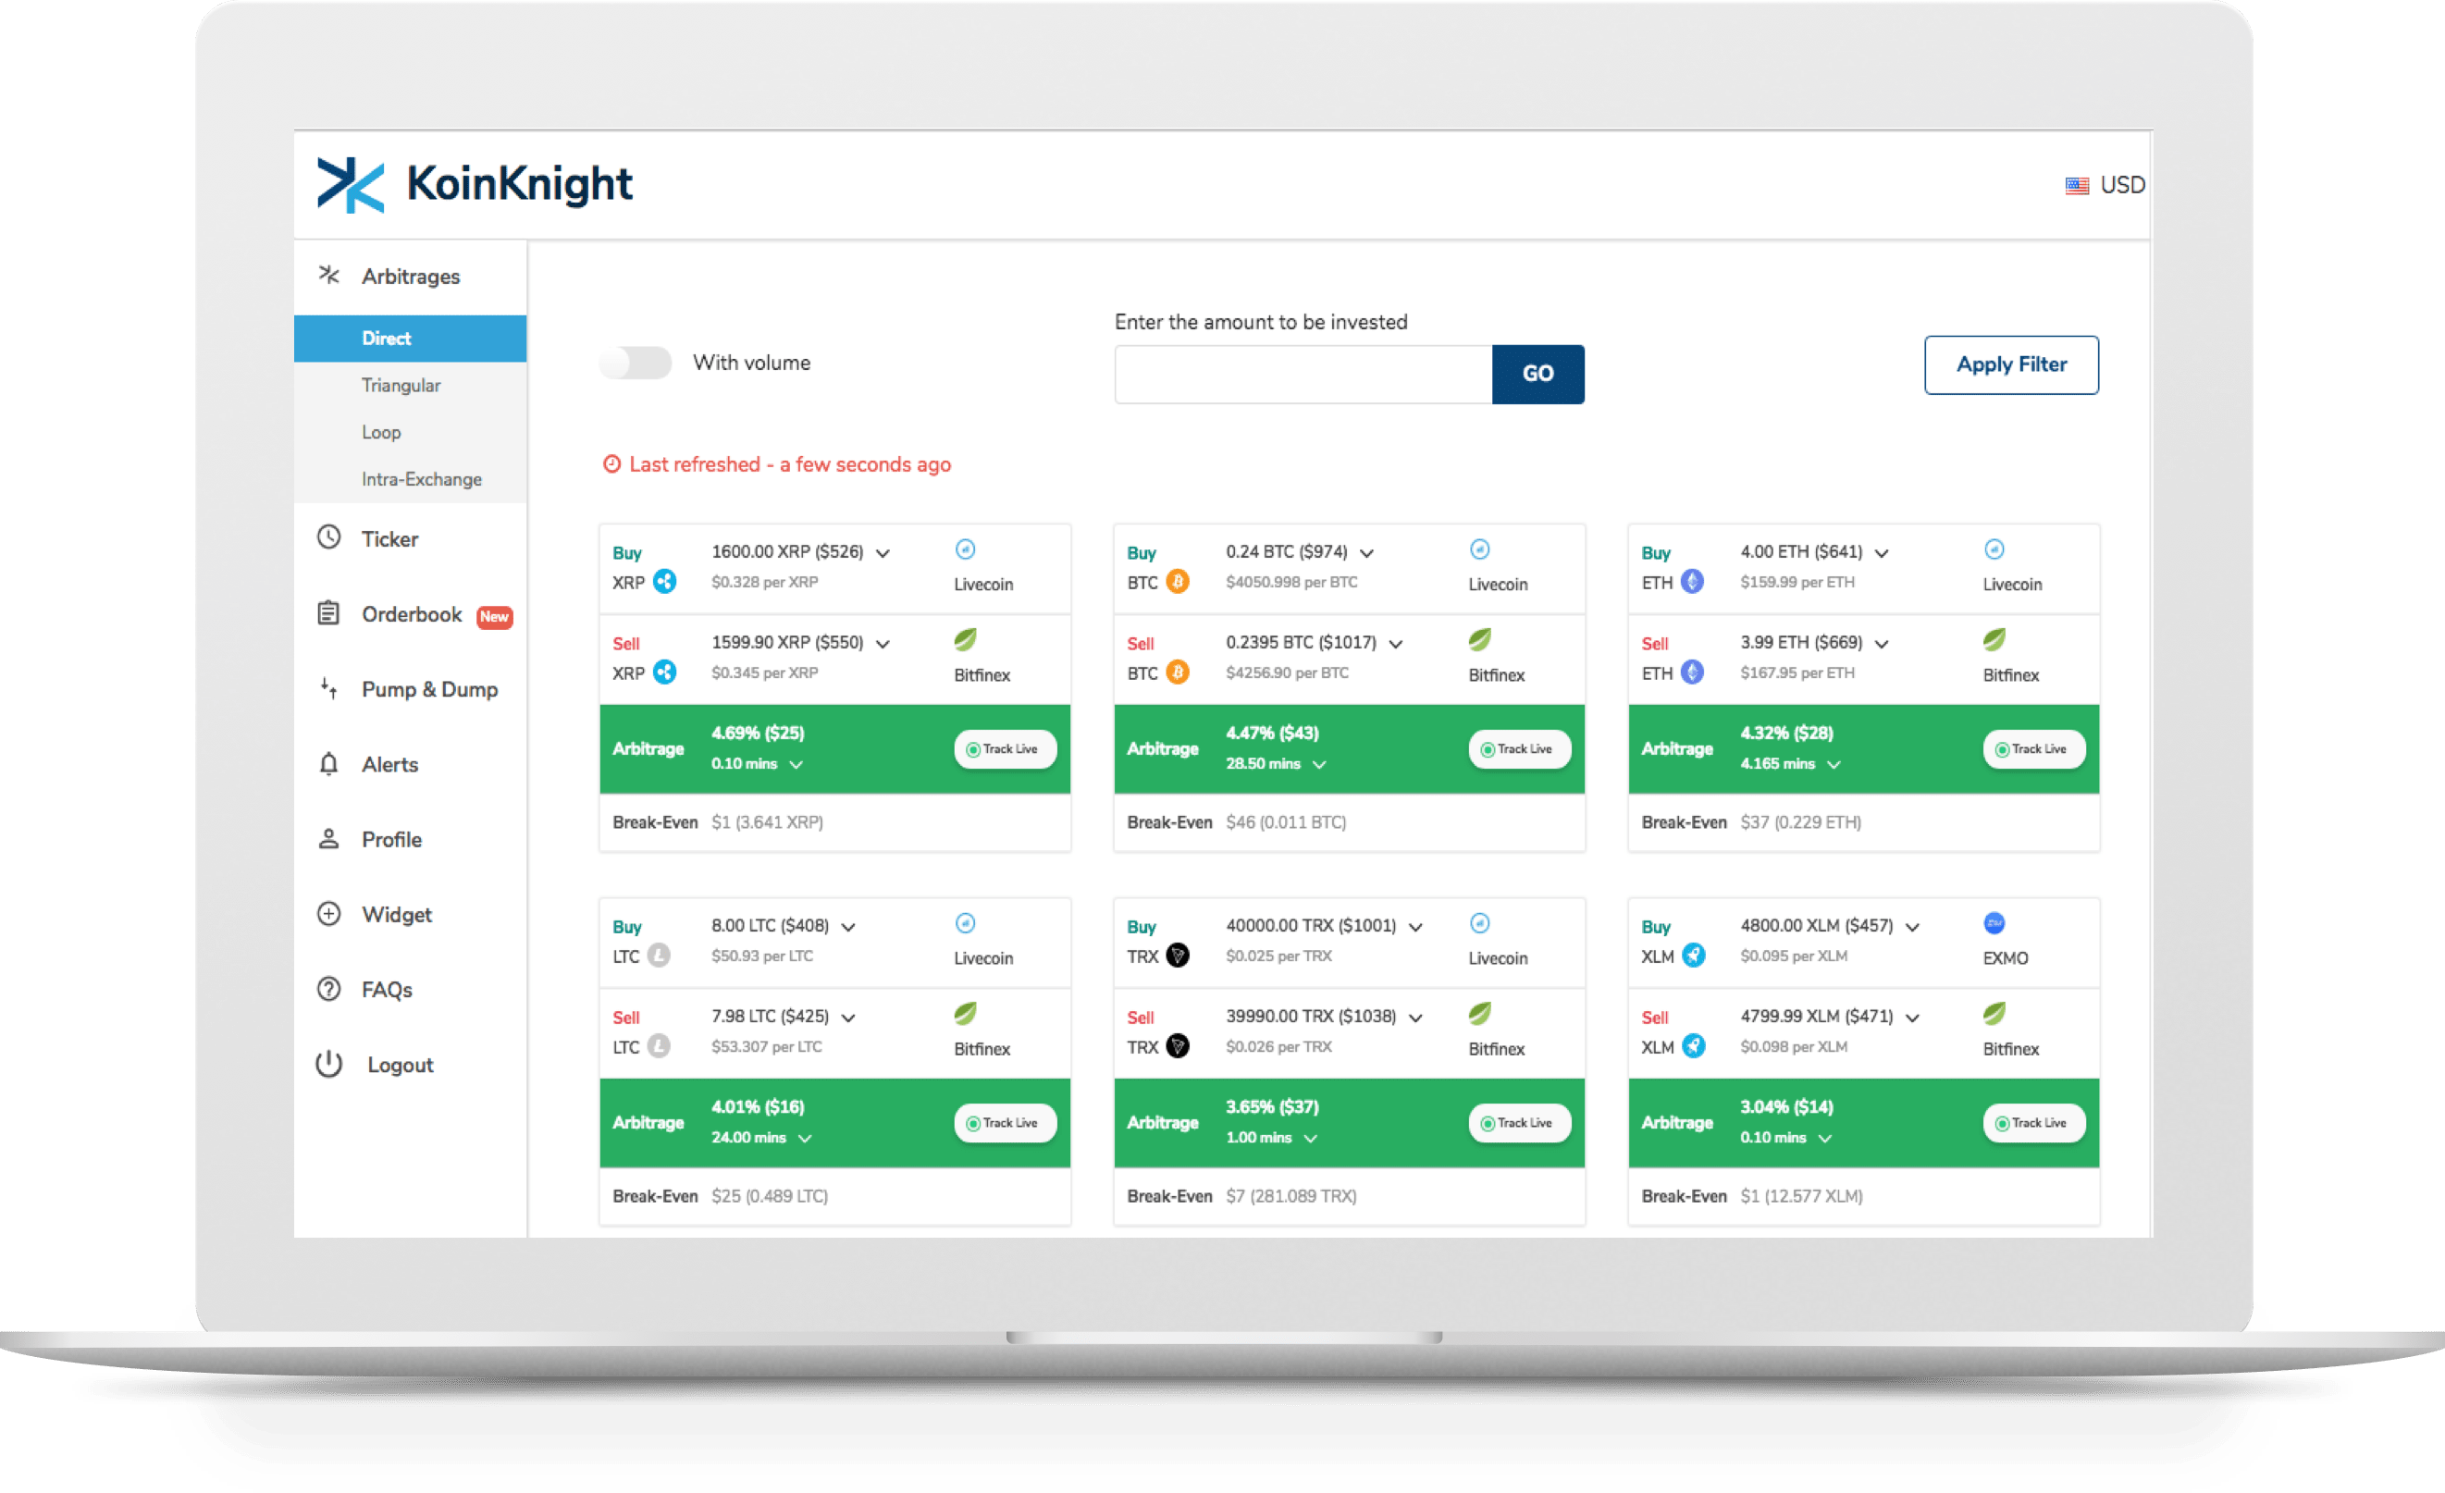
Task: Expand the XRP buy order dropdown
Action: pyautogui.click(x=885, y=549)
